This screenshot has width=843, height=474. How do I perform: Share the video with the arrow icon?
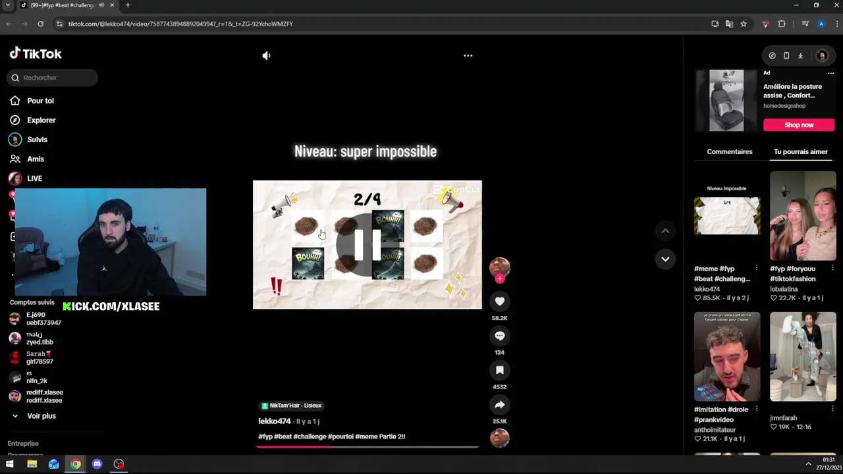pos(500,405)
